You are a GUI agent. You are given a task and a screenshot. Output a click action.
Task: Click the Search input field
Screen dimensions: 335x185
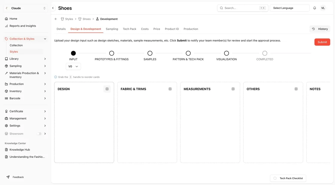(x=243, y=8)
